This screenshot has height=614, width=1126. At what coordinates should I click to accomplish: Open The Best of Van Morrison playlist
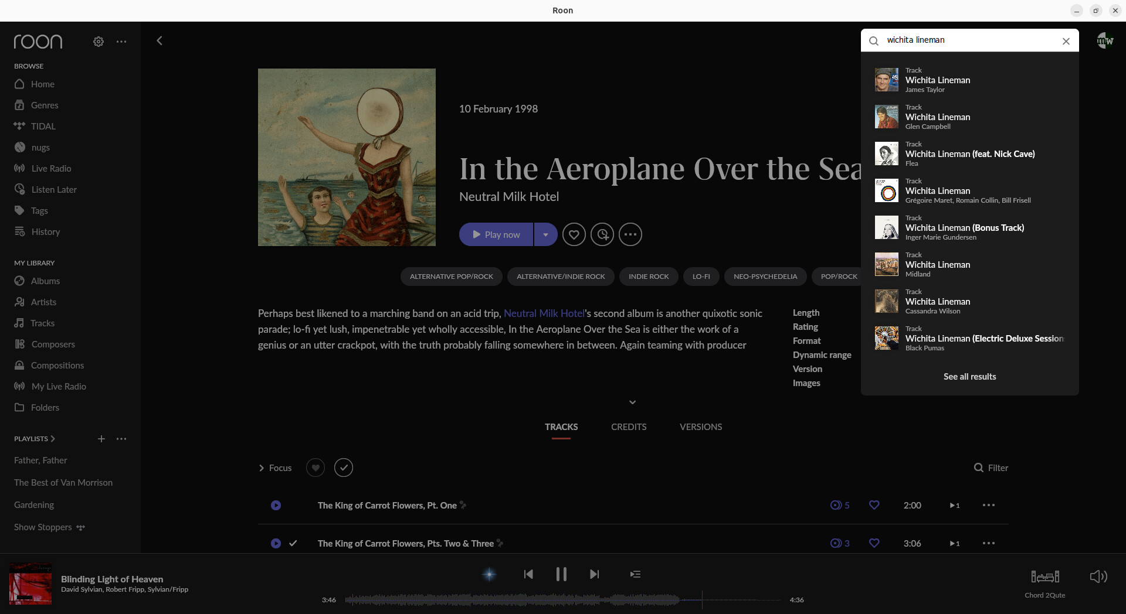pyautogui.click(x=63, y=482)
